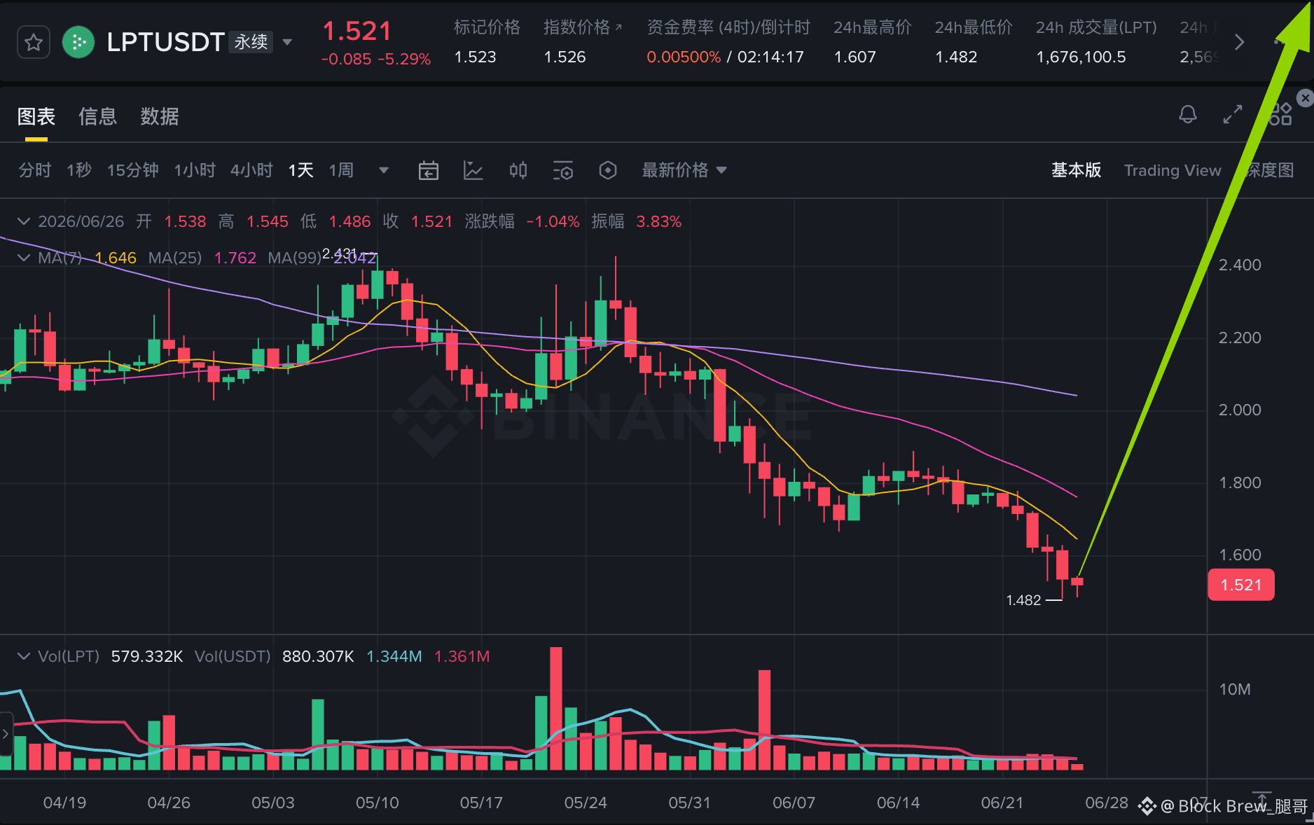Open the 最新价格 price type dropdown

[x=684, y=170]
